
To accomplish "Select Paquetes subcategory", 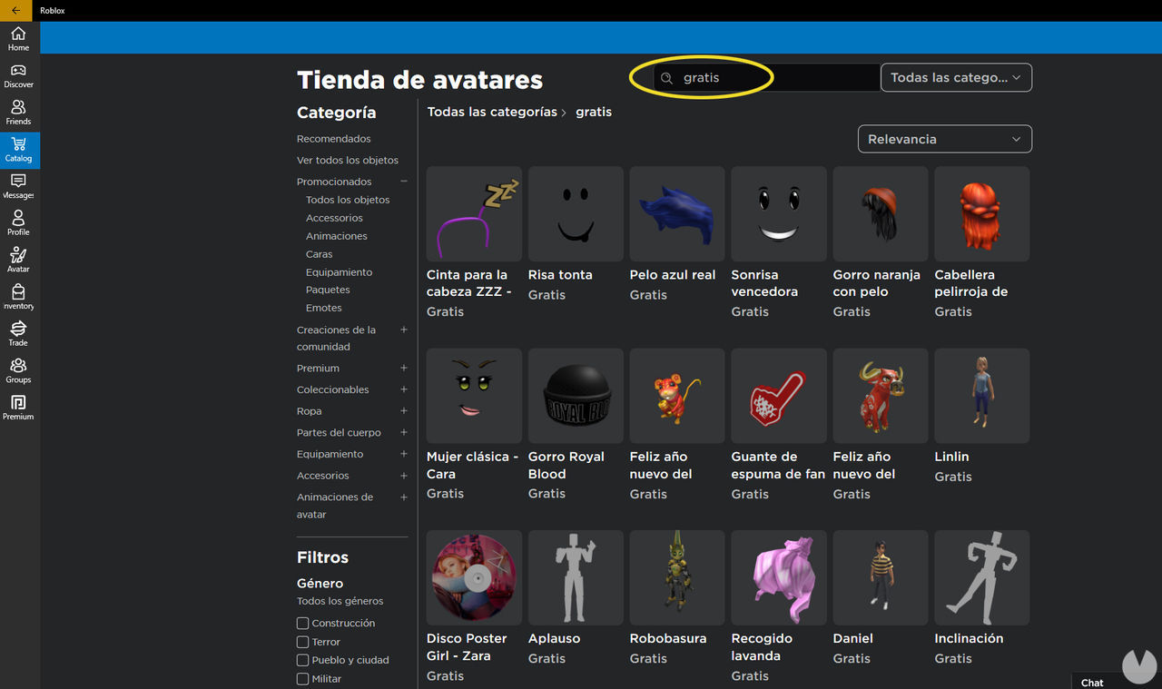I will pos(328,290).
